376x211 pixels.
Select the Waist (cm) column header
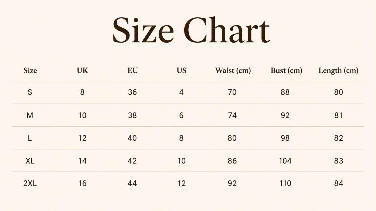tap(233, 71)
